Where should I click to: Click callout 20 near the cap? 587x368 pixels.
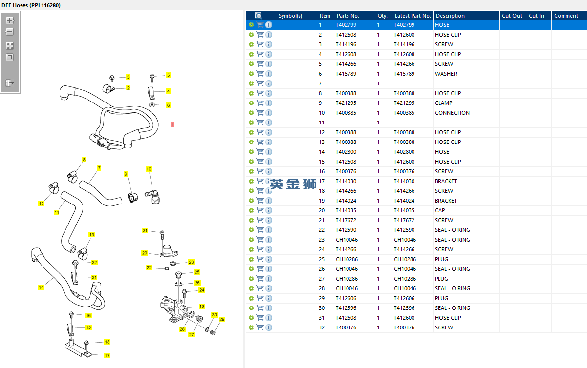pos(145,253)
